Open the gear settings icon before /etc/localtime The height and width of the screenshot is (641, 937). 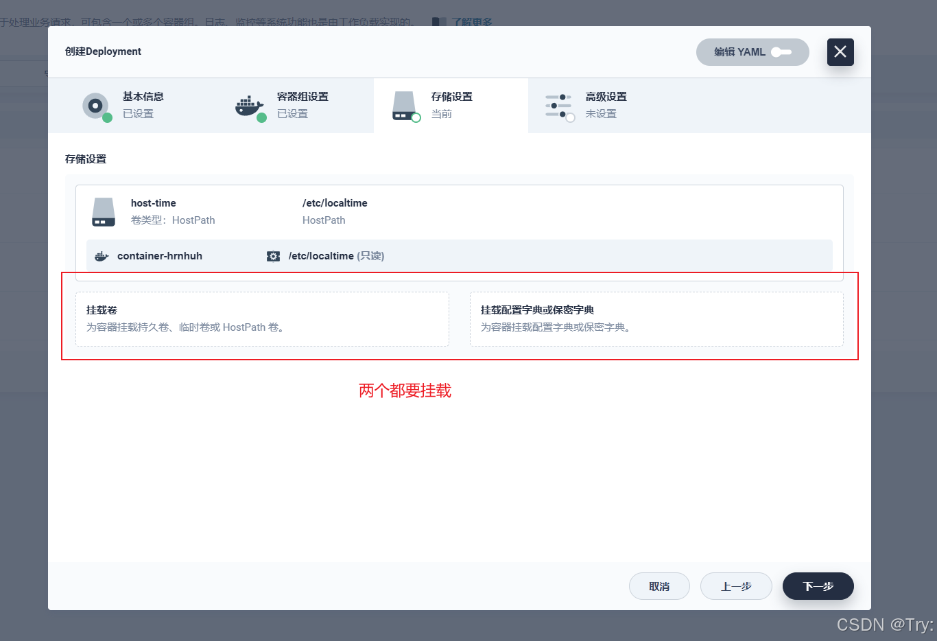(x=273, y=255)
